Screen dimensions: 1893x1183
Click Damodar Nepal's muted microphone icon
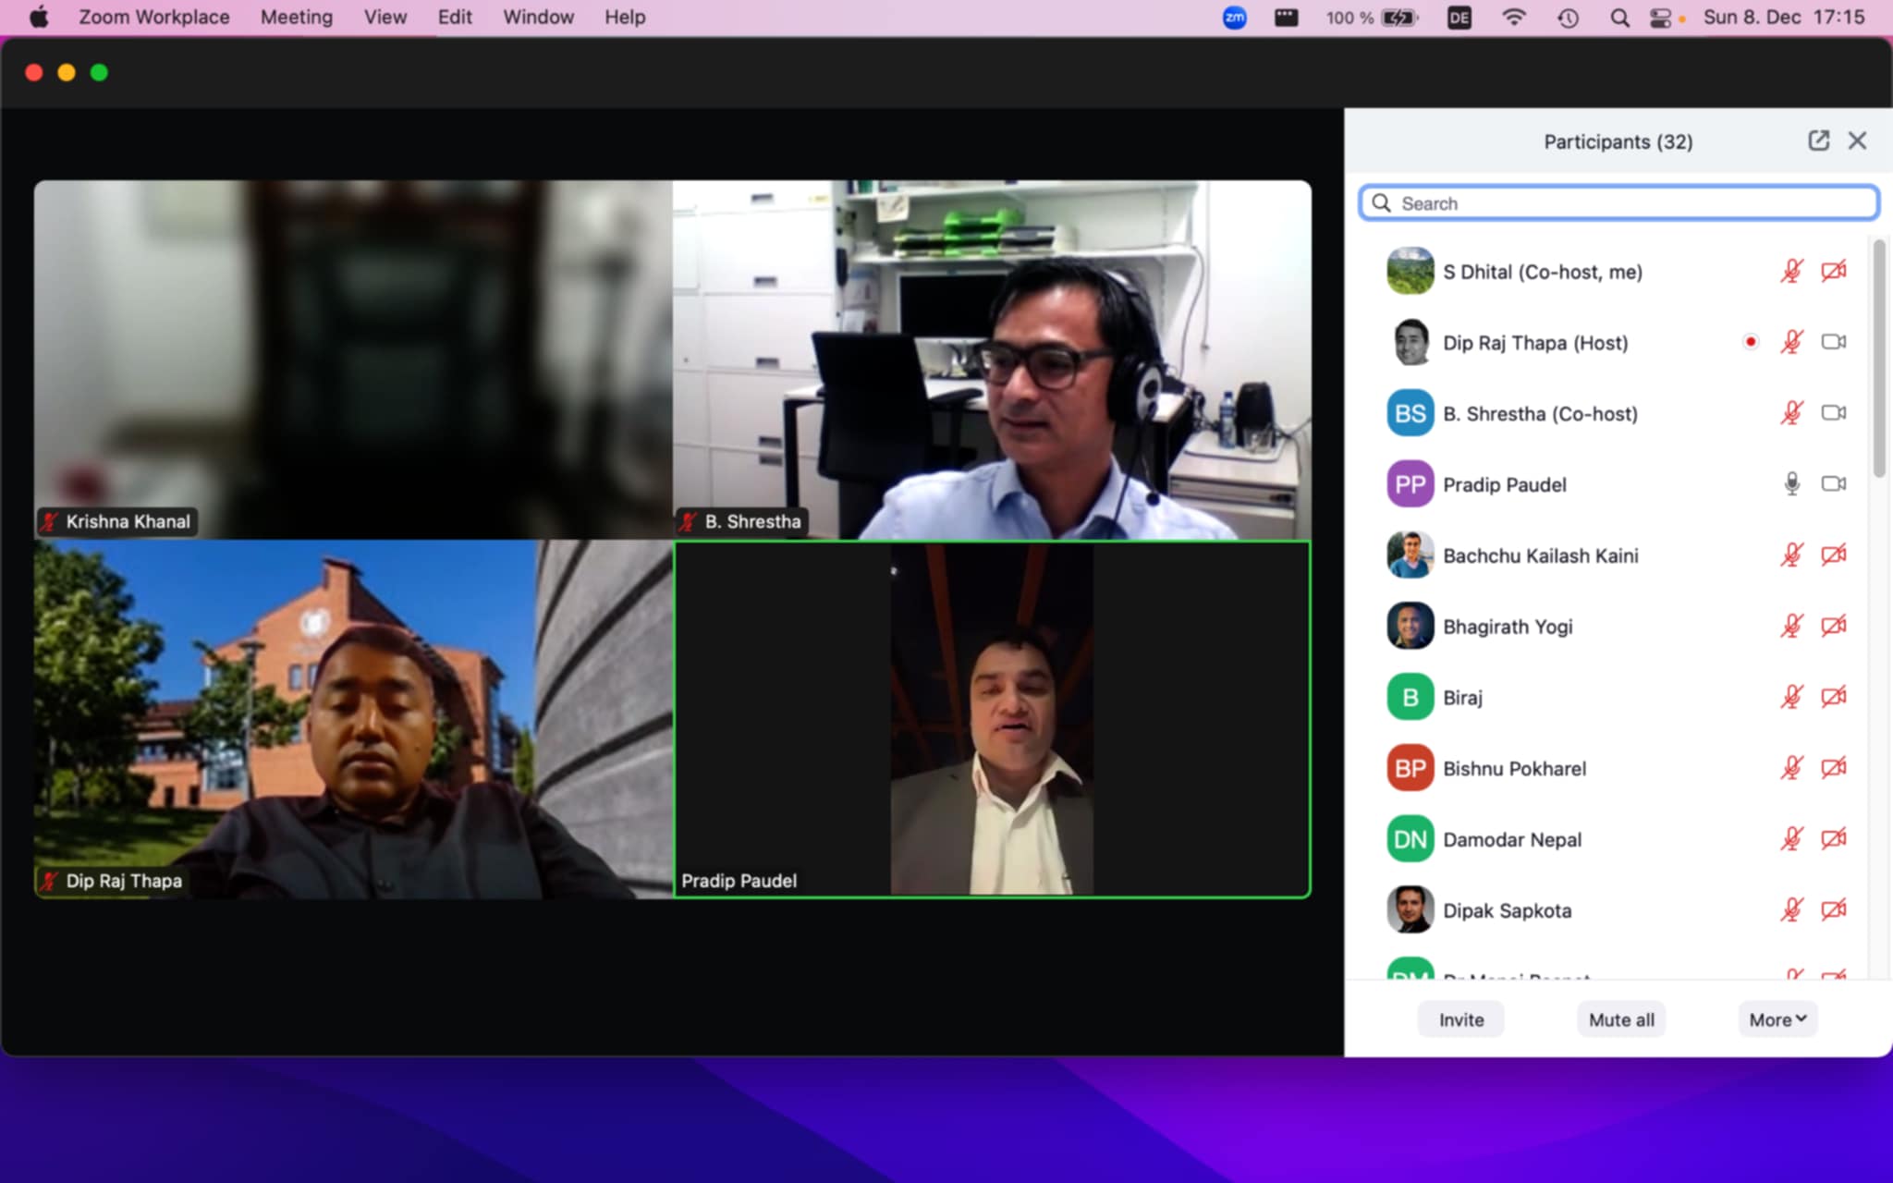(1791, 839)
